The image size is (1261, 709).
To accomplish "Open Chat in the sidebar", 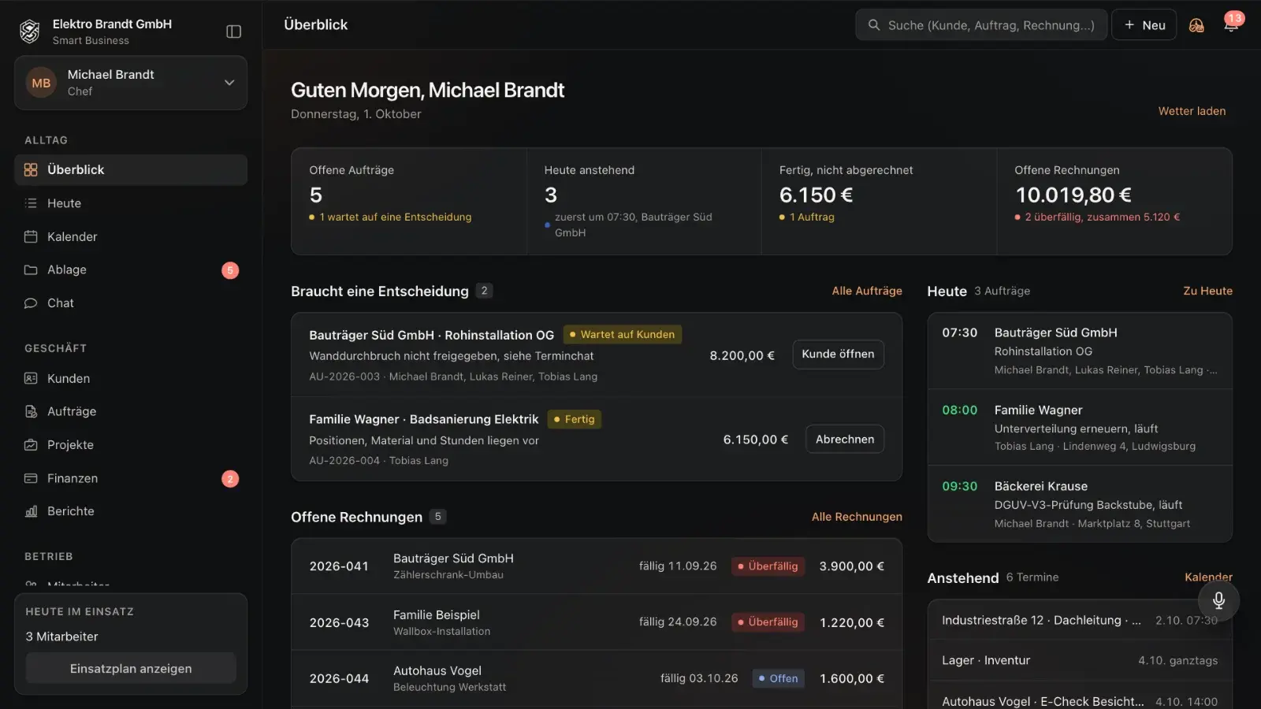I will click(x=131, y=303).
